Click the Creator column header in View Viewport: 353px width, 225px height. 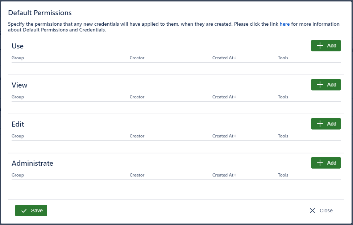click(137, 97)
